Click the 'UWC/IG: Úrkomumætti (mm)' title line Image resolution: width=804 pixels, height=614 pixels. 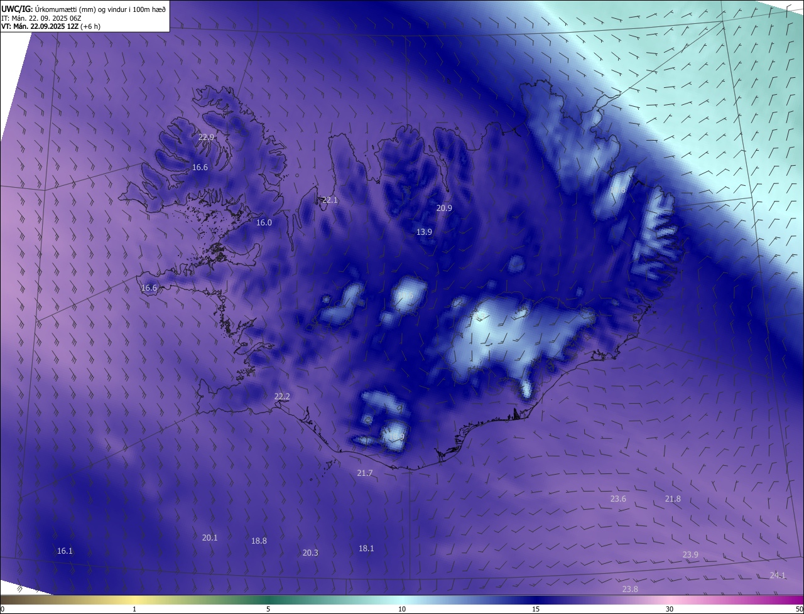(84, 9)
